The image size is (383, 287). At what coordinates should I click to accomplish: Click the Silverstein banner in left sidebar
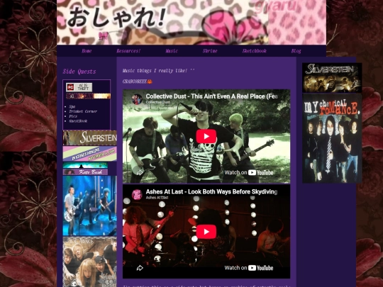coord(90,138)
